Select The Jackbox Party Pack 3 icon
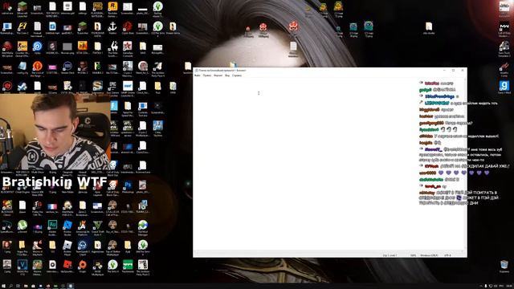 click(143, 267)
